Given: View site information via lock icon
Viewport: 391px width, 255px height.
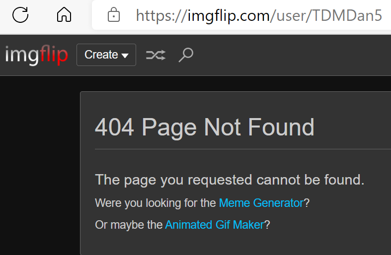Looking at the screenshot, I should 114,15.
